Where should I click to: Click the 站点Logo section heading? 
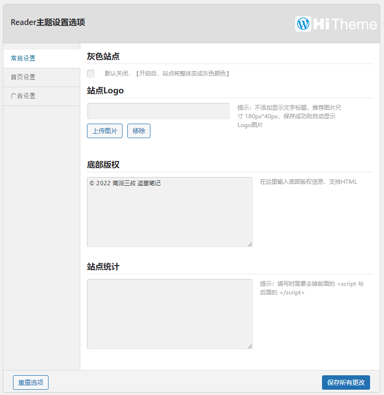105,90
